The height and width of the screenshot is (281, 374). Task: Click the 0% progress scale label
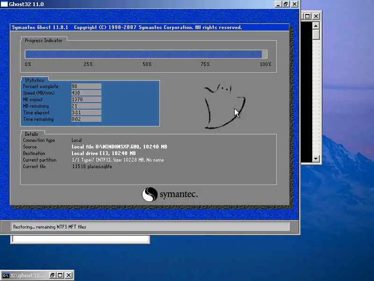(x=28, y=64)
